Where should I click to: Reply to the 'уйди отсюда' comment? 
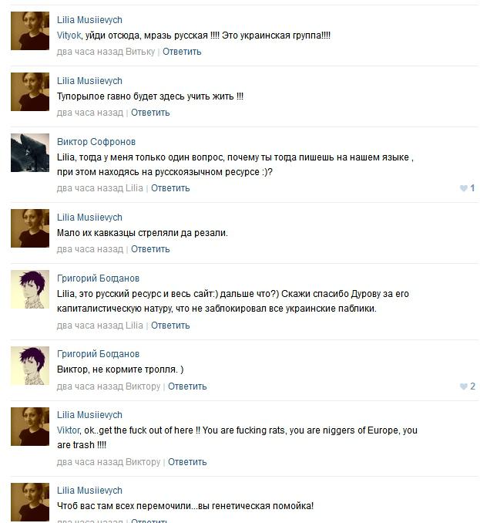point(182,52)
